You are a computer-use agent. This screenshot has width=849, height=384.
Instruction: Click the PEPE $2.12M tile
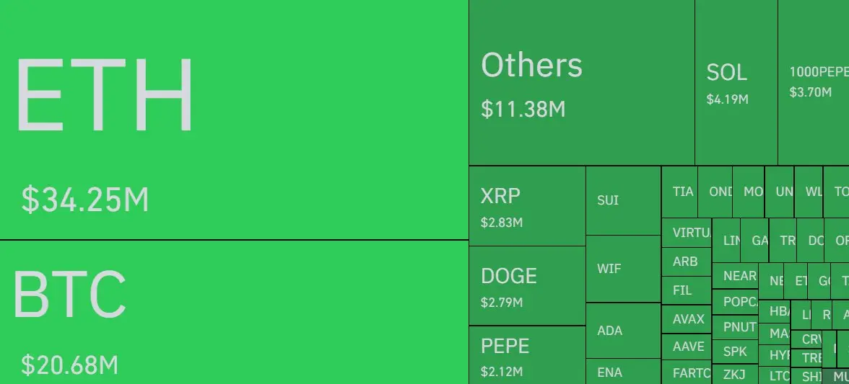point(527,355)
